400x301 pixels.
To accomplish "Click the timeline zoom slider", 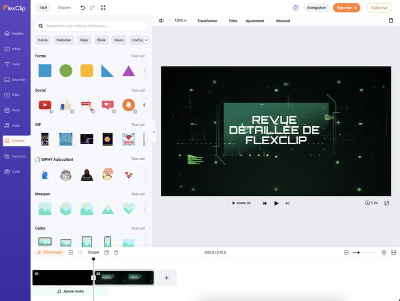I will (x=365, y=253).
